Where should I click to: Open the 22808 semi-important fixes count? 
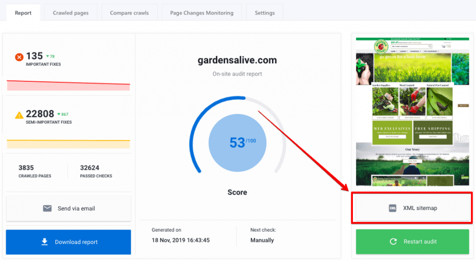point(40,114)
